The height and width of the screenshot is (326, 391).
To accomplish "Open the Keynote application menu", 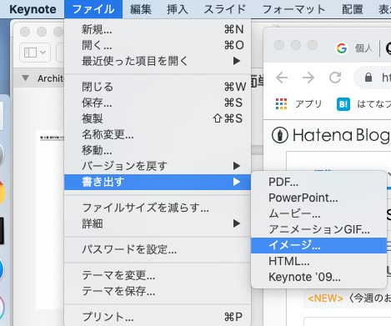I will click(33, 9).
